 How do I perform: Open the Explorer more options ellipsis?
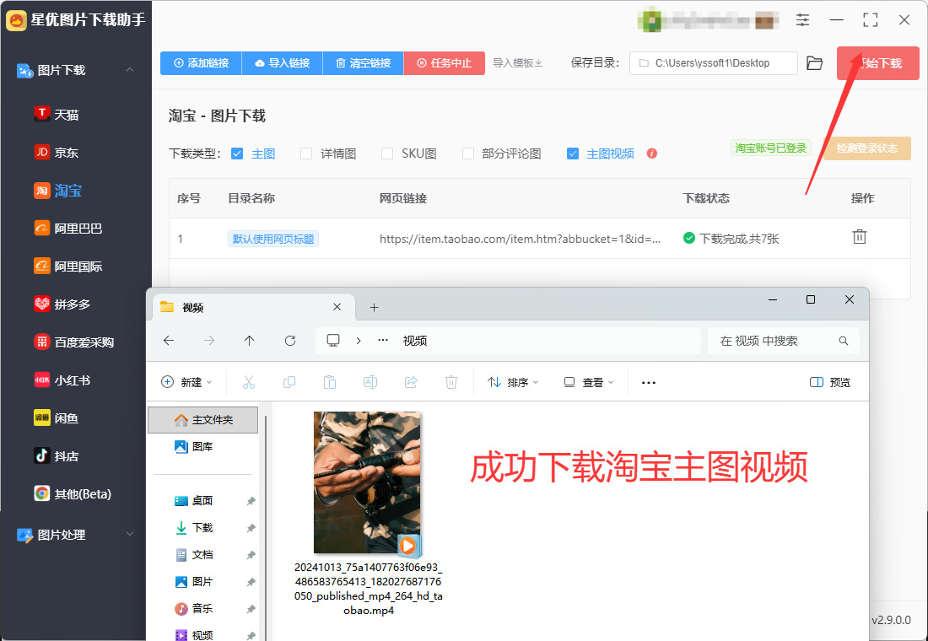point(649,382)
